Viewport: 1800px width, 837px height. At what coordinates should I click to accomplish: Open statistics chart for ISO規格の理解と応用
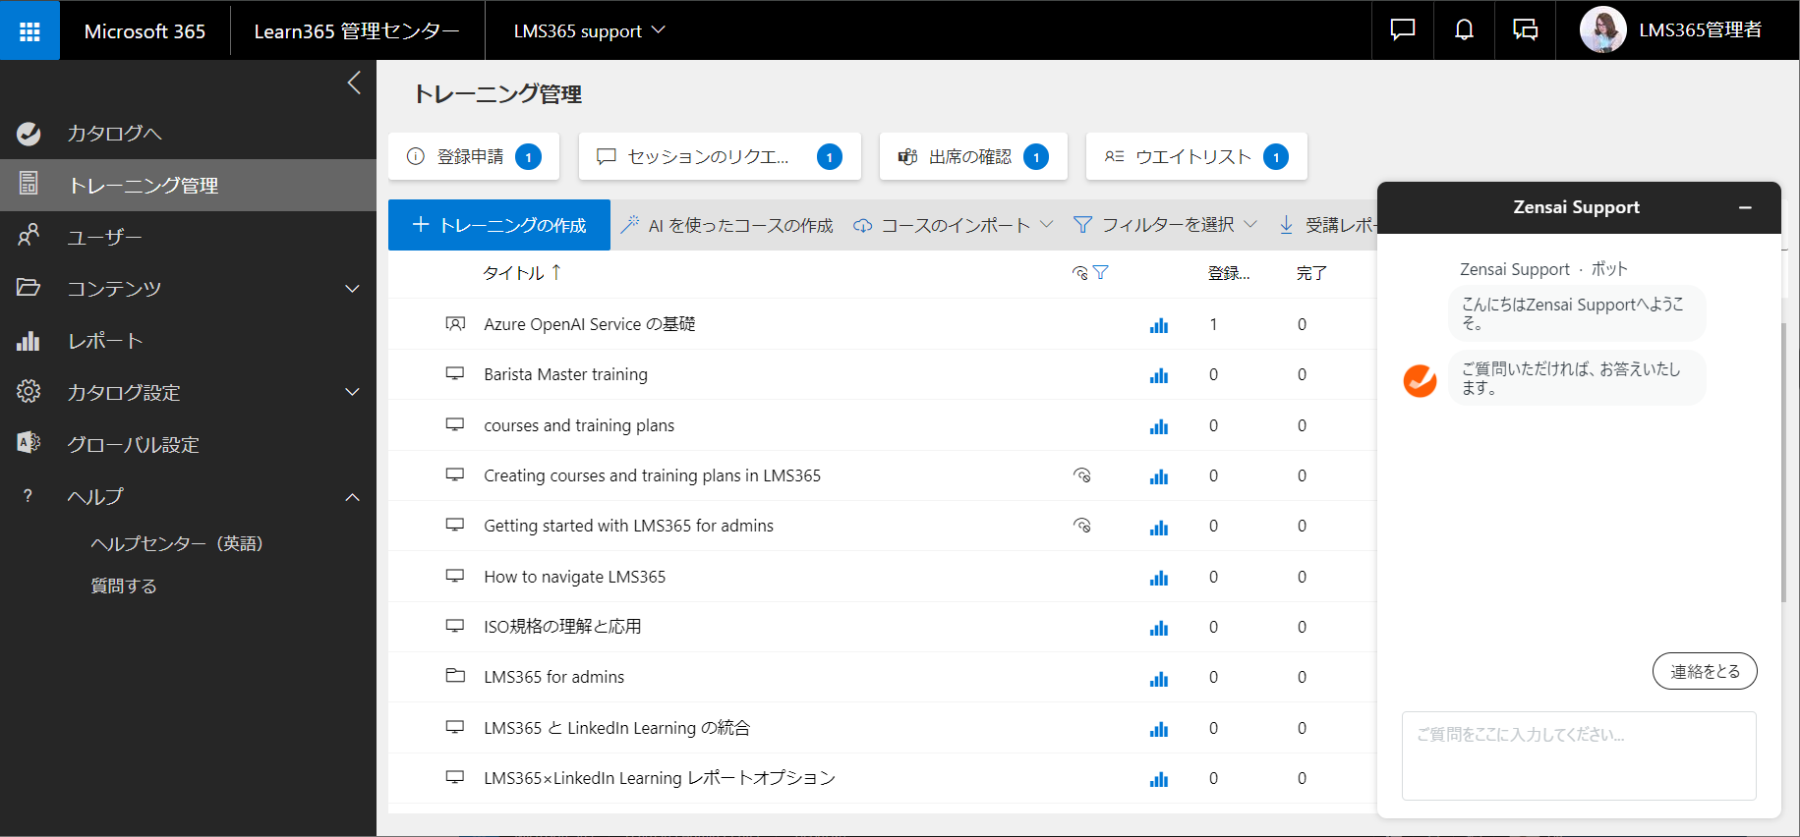(x=1159, y=628)
